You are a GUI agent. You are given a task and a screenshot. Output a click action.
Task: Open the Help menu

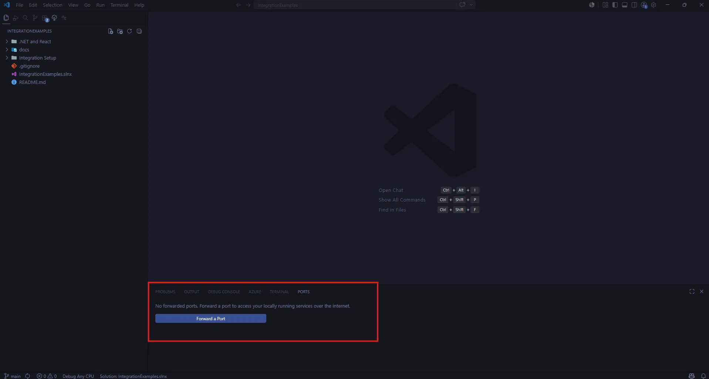point(139,5)
